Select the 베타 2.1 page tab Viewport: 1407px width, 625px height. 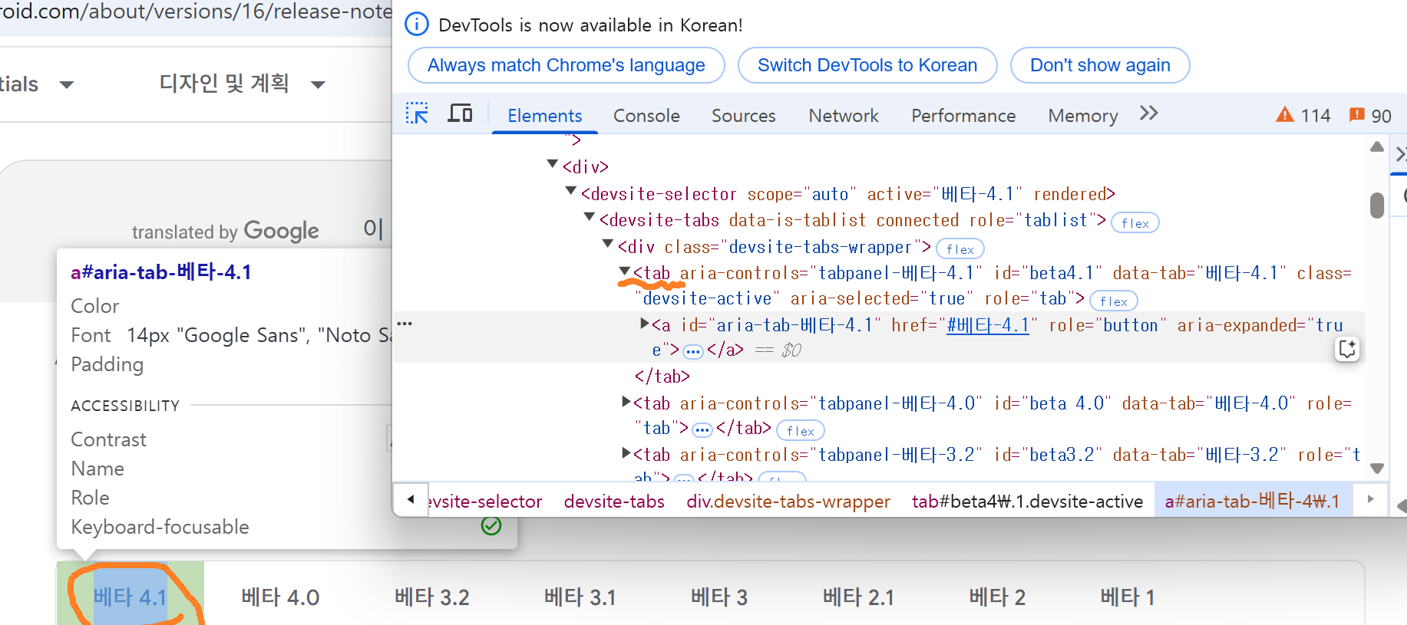tap(858, 597)
